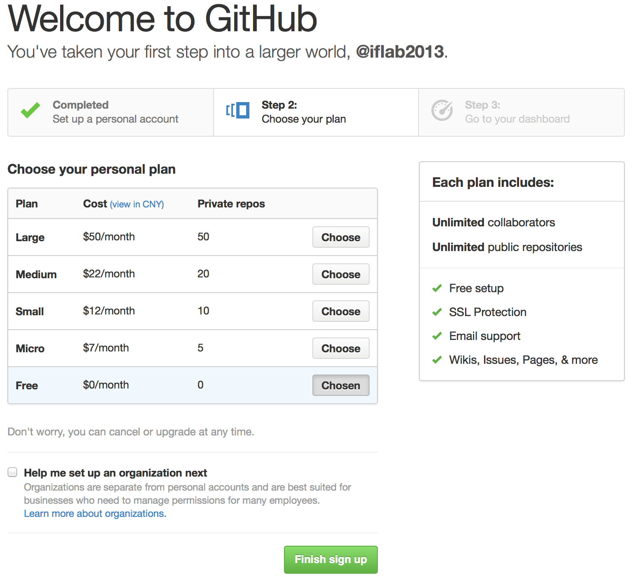Click the checkmark beside Free setup

[x=437, y=288]
